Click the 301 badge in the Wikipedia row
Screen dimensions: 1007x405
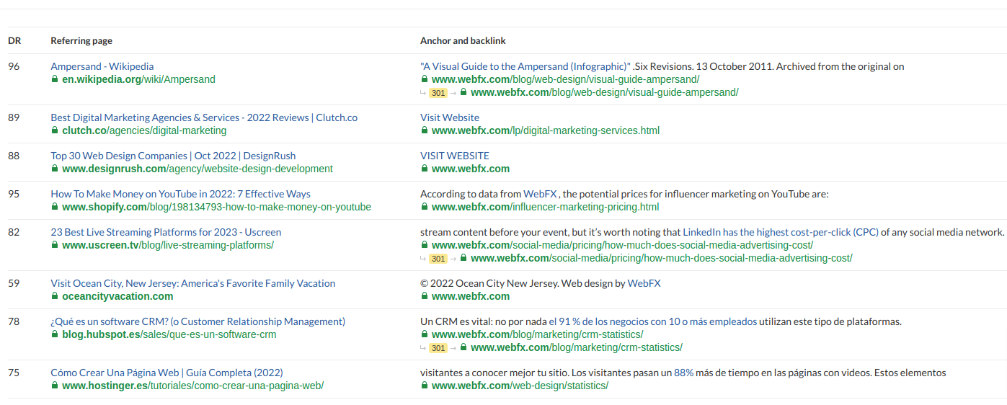point(438,93)
